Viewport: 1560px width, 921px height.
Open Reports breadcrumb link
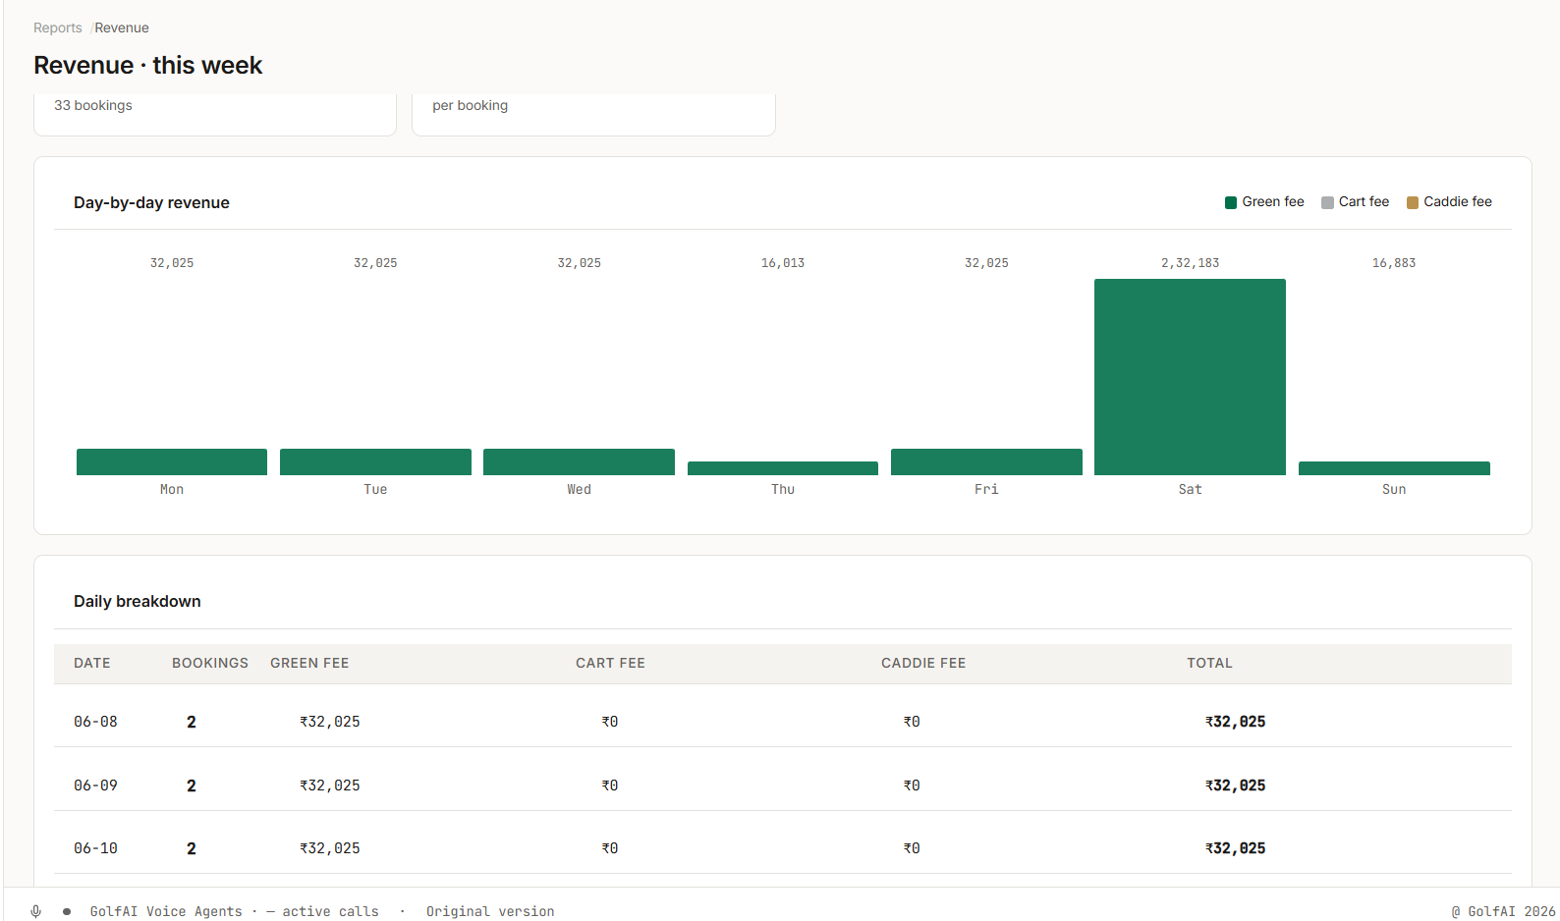tap(58, 27)
